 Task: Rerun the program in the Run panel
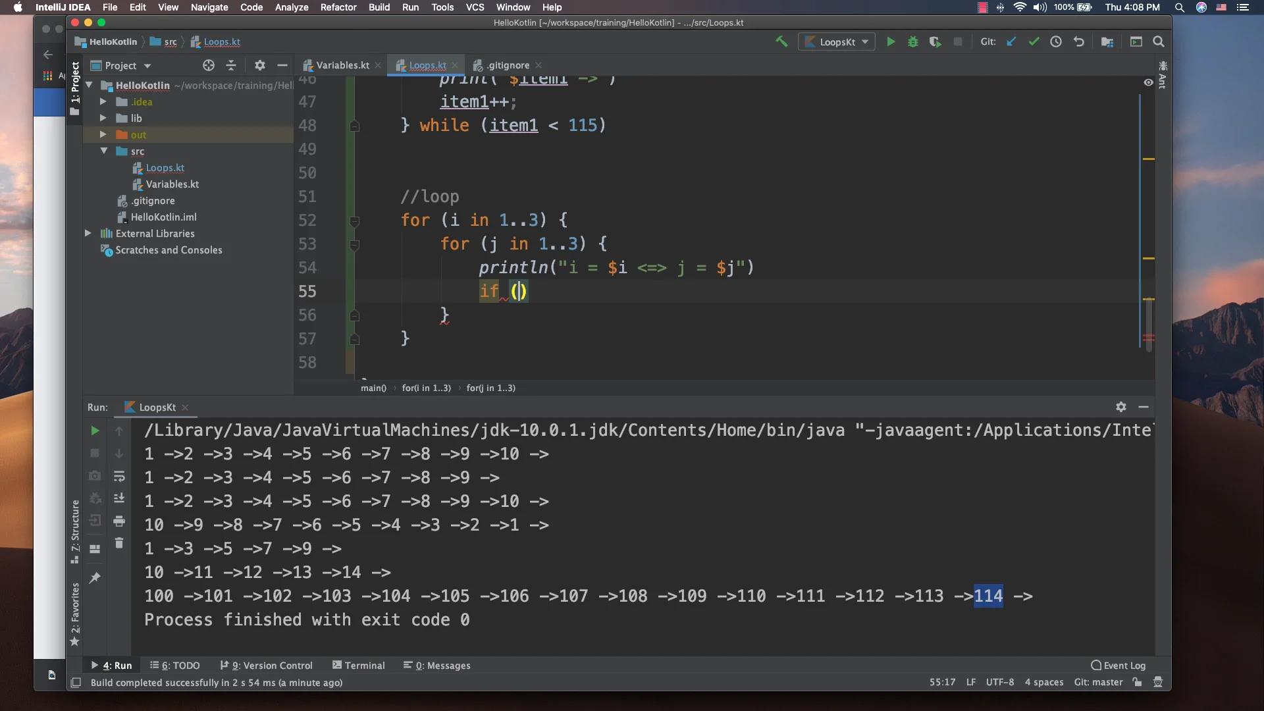tap(95, 431)
